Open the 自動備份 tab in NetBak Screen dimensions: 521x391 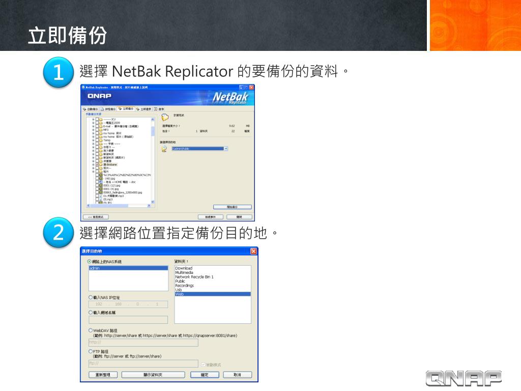click(x=91, y=109)
